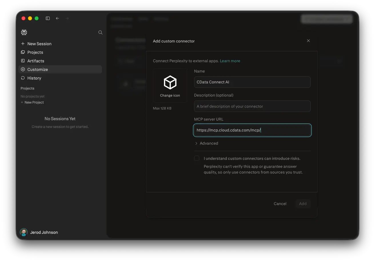The image size is (375, 261).
Task: Go back with the left arrow
Action: tap(57, 18)
